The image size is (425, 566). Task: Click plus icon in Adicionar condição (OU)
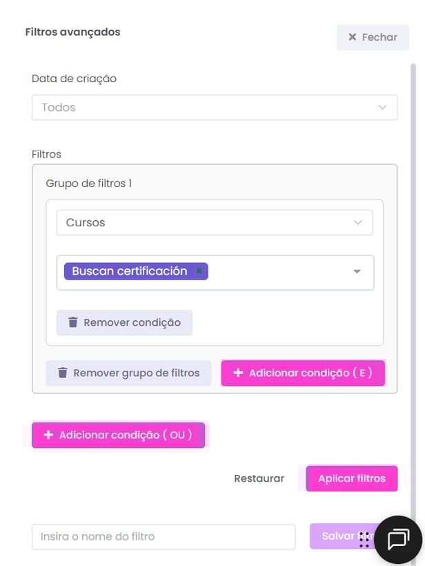(48, 435)
